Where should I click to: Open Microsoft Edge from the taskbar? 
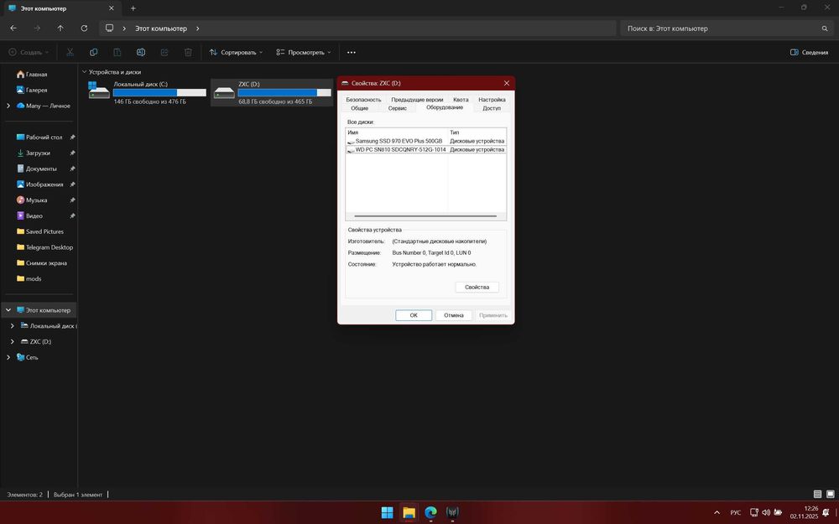click(x=430, y=513)
